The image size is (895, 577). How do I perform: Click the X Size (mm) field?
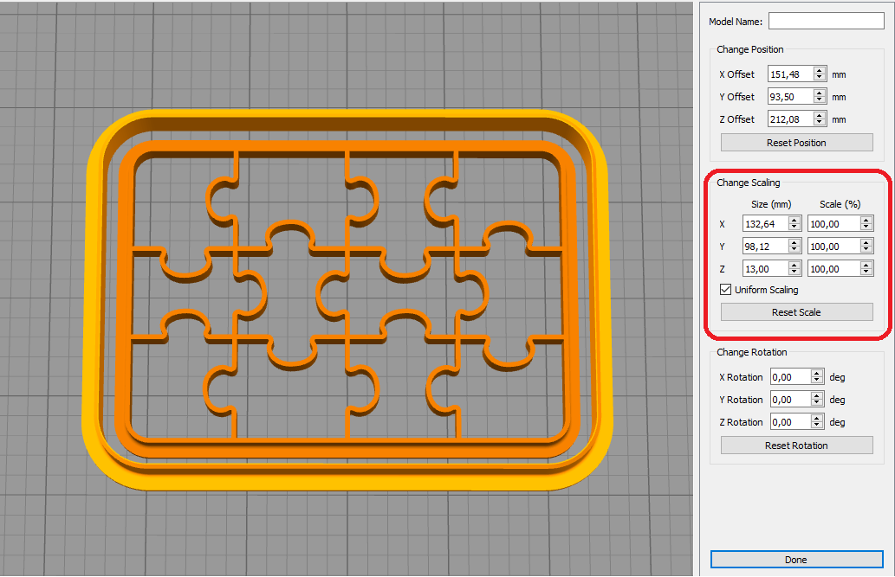(x=765, y=224)
